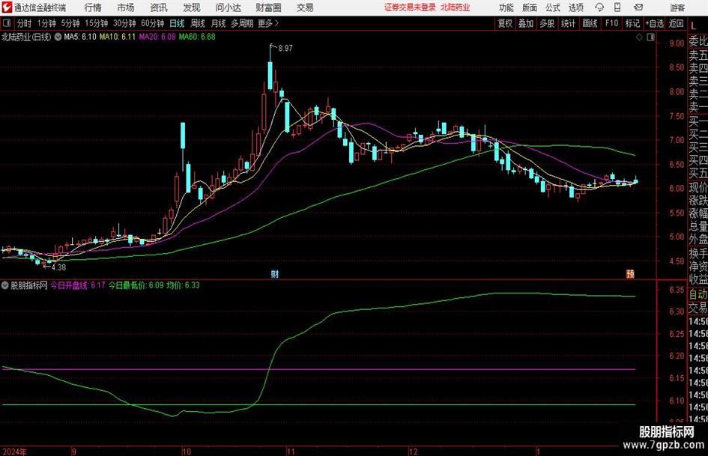Image resolution: width=708 pixels, height=456 pixels.
Task: Click the 财 marker on the chart
Action: [x=274, y=273]
